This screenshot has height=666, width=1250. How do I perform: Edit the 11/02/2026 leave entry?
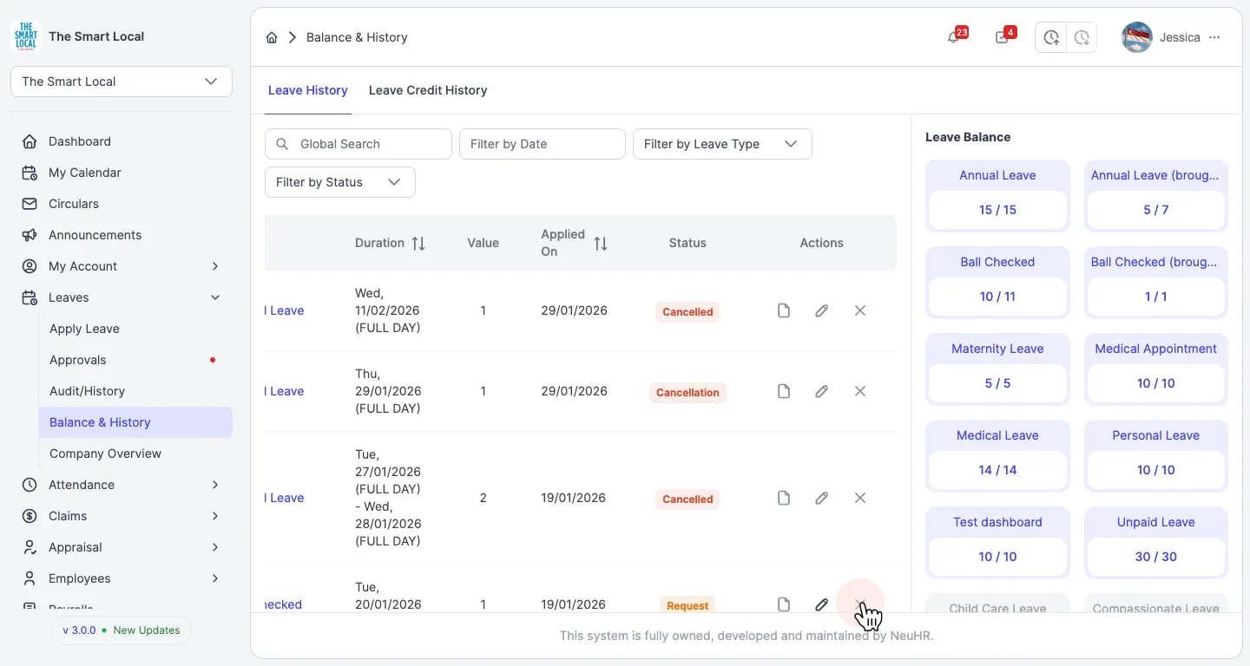tap(822, 310)
